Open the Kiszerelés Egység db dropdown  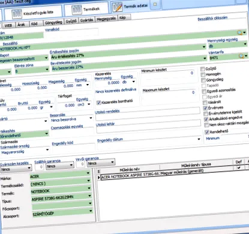point(133,82)
